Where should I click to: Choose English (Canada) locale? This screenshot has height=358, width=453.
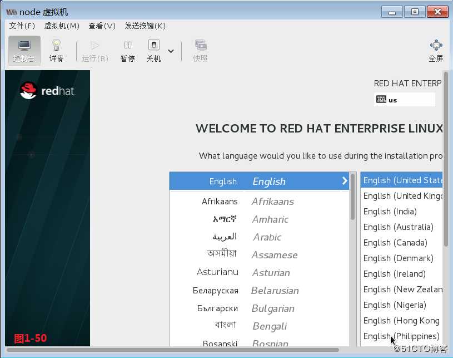[x=401, y=243]
